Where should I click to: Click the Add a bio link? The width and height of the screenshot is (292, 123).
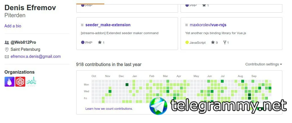(13, 26)
